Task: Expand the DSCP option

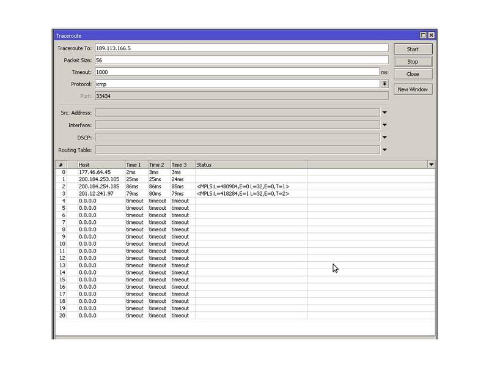Action: tap(384, 137)
